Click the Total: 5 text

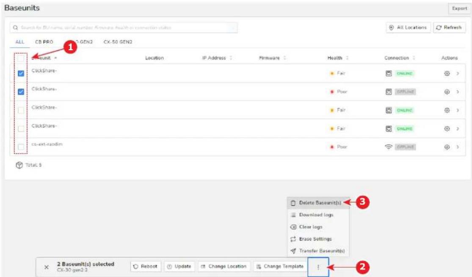33,165
